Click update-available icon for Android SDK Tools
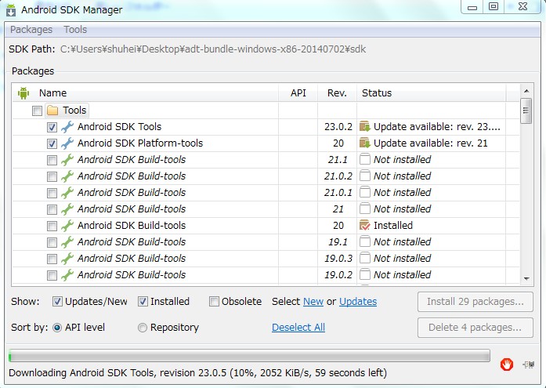Viewport: 546px width, 388px height. (364, 126)
